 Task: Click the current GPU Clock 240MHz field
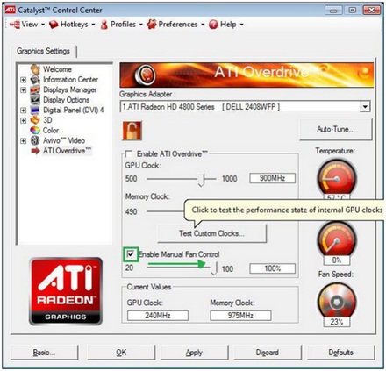pyautogui.click(x=158, y=316)
